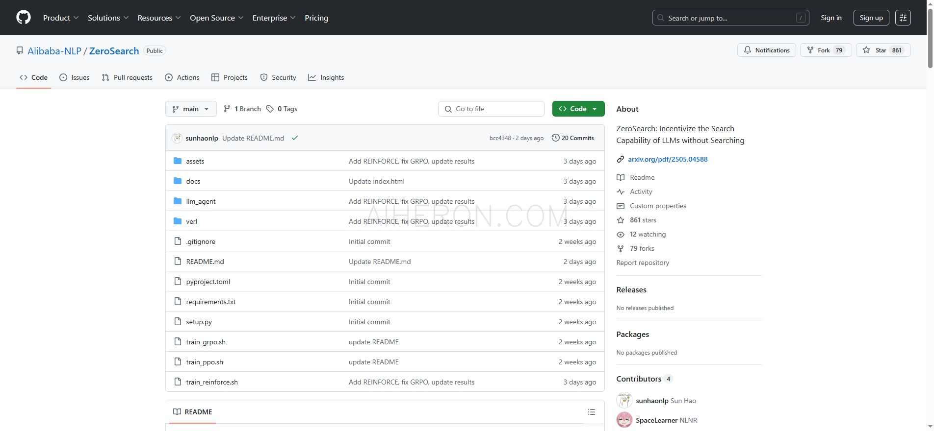Screen dimensions: 934x431
Task: Open the setup.py file
Action: (199, 322)
